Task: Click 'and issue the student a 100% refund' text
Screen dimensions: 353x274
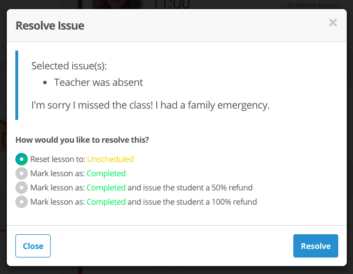Action: [x=192, y=202]
